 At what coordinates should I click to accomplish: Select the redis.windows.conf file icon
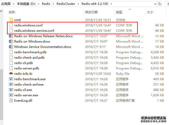click(11, 25)
